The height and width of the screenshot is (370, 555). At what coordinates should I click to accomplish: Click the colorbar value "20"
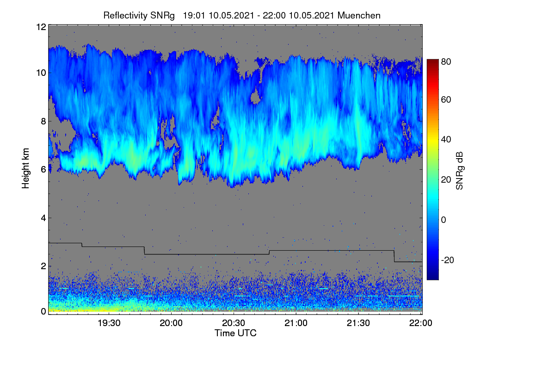point(446,179)
